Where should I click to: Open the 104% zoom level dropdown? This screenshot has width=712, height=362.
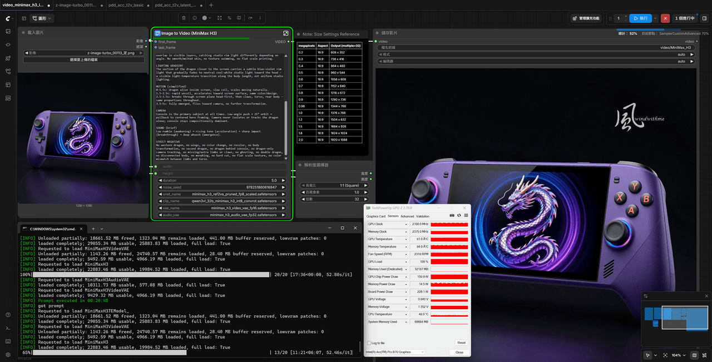678,355
